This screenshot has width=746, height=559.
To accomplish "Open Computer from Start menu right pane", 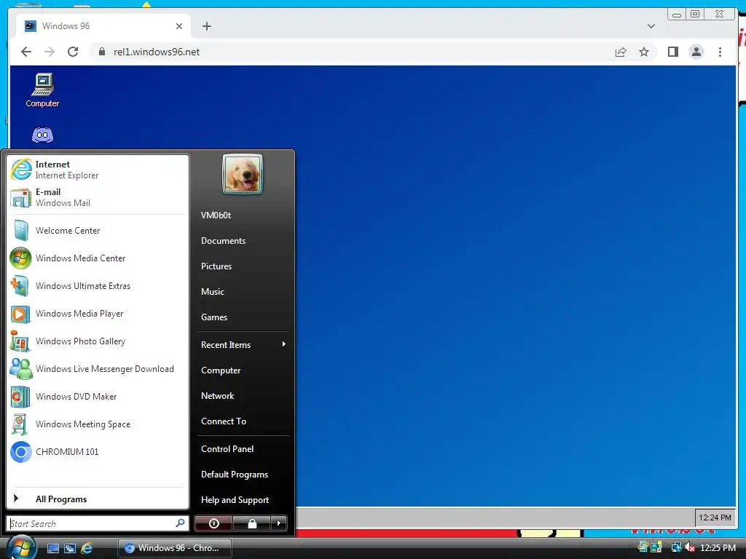I will [243, 370].
